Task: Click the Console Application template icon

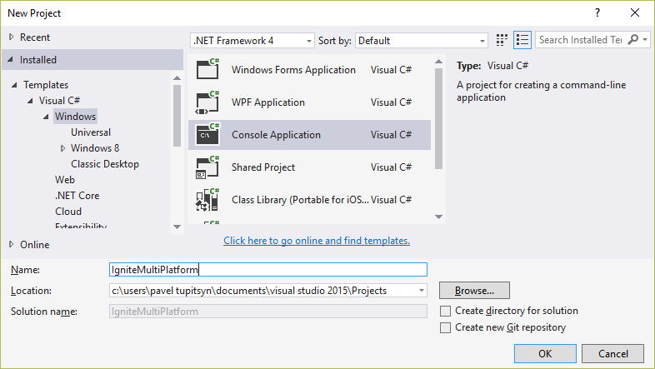Action: click(207, 134)
